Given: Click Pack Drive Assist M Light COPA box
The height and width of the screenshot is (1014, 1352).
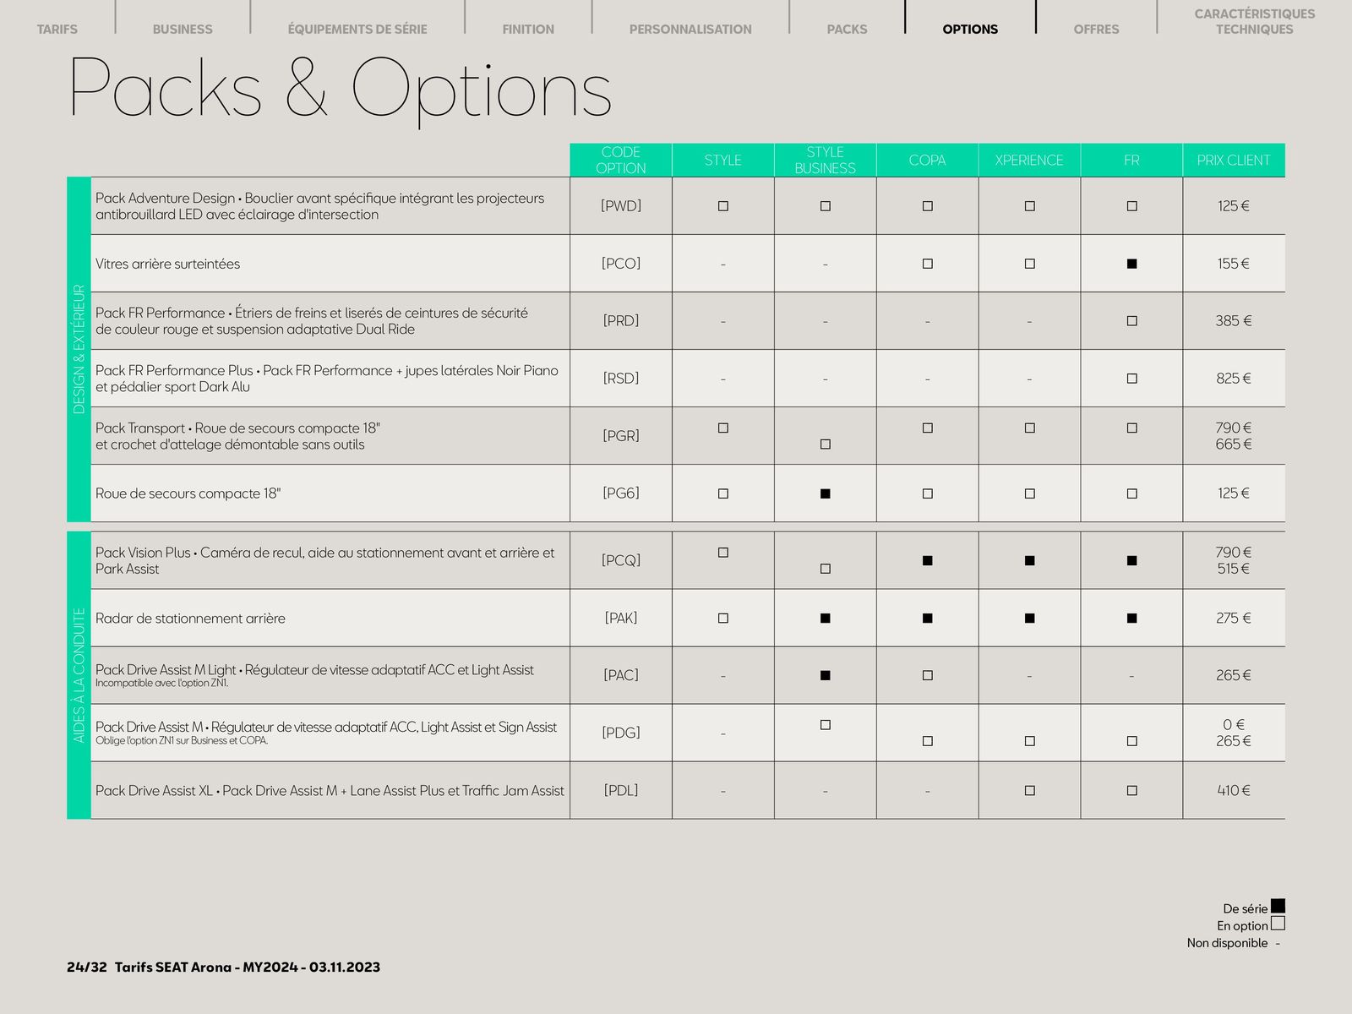Looking at the screenshot, I should point(928,675).
